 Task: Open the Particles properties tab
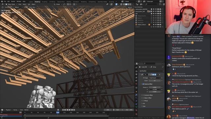point(136,98)
